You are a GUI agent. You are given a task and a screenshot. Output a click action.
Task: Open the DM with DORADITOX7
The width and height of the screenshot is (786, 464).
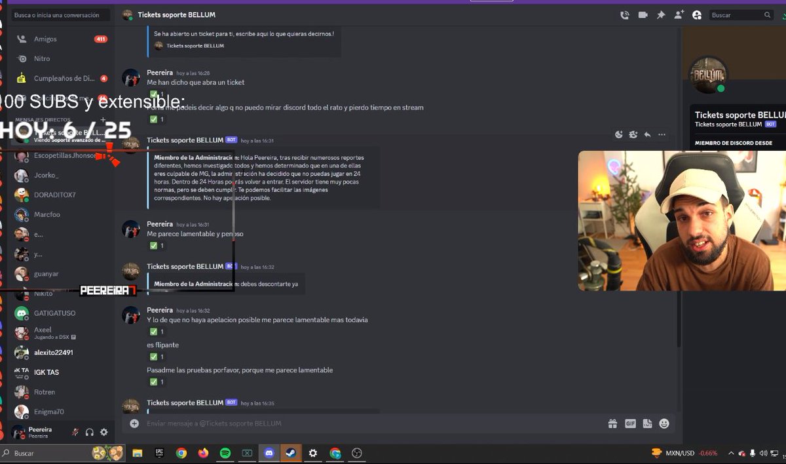pos(61,195)
